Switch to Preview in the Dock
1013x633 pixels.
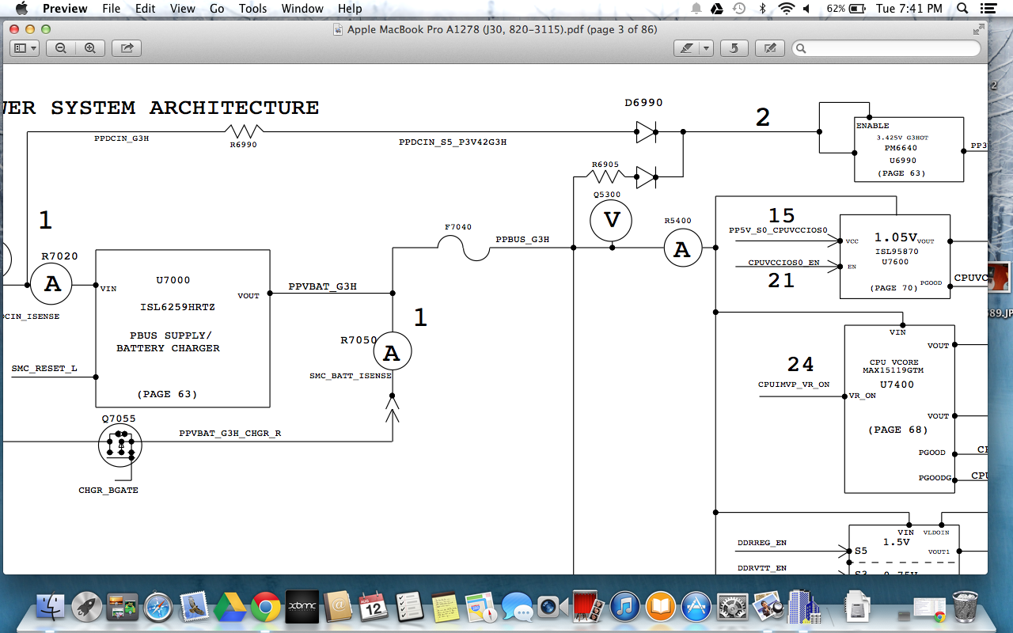coord(768,608)
